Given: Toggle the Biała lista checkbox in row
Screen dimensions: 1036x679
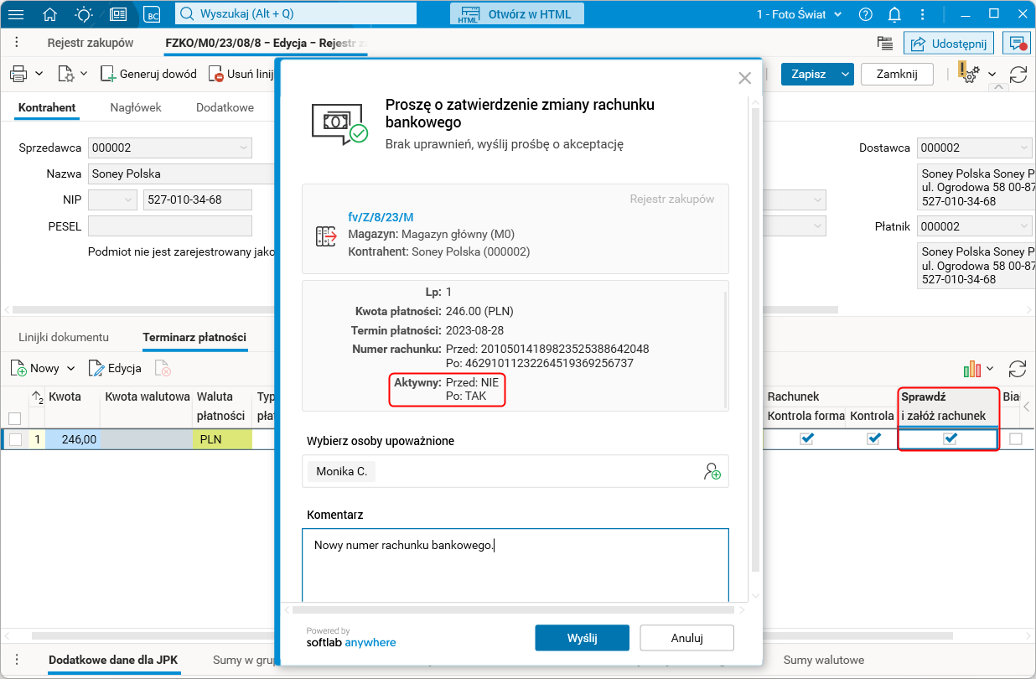Looking at the screenshot, I should tap(1016, 438).
